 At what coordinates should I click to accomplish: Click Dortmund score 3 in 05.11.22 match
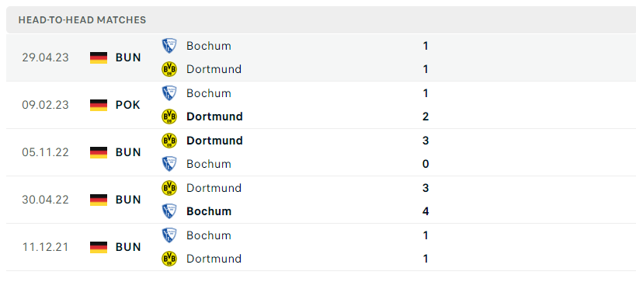[426, 141]
